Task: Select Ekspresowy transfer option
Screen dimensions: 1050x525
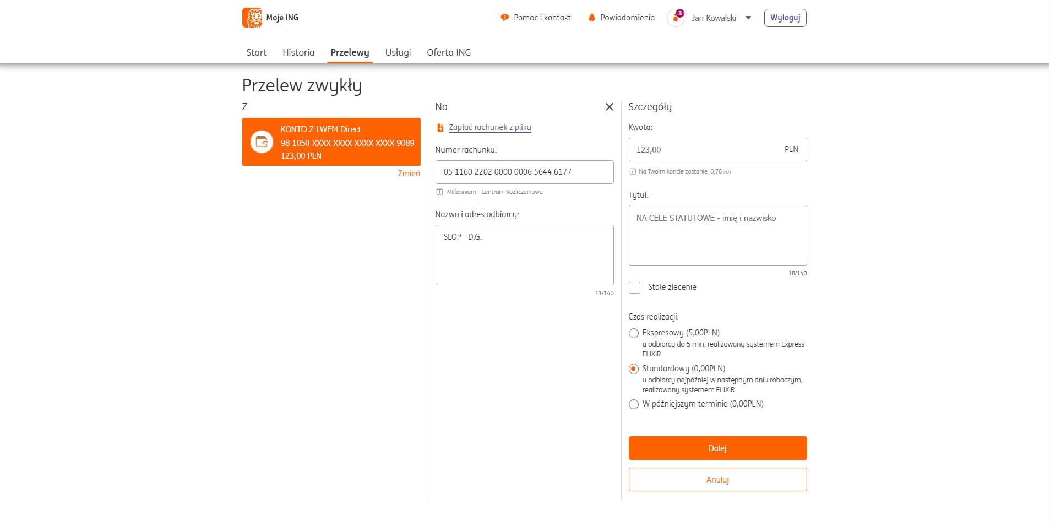Action: [x=634, y=333]
